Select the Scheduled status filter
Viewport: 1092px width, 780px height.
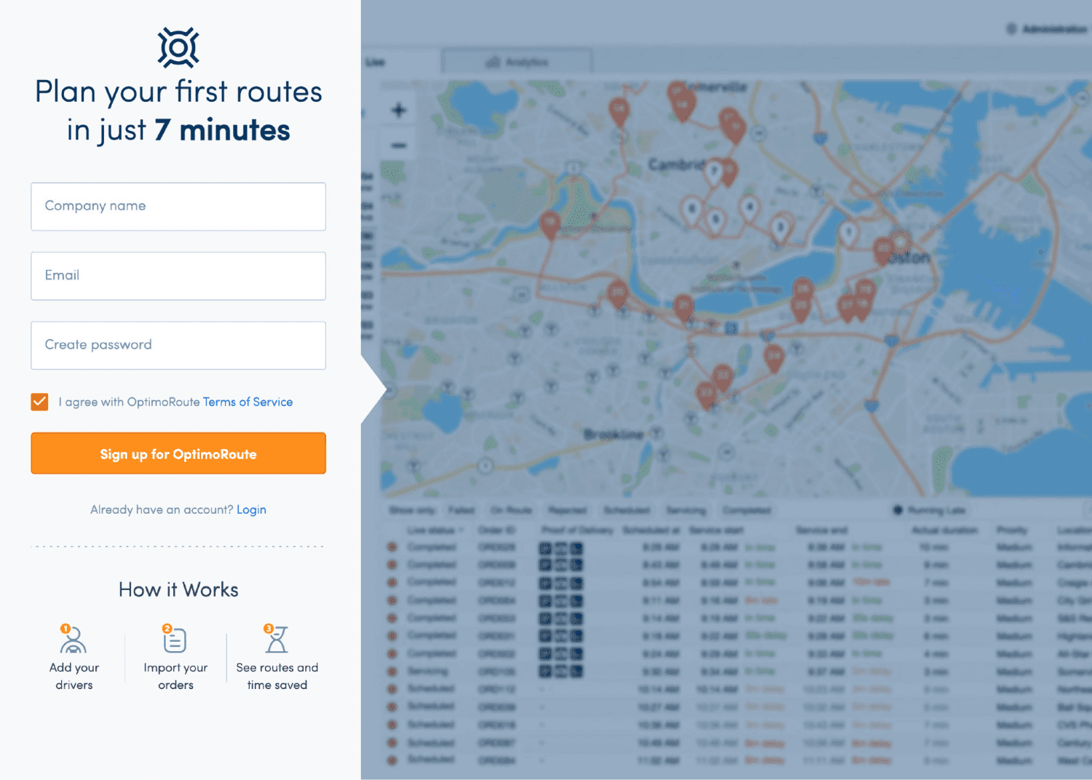(x=626, y=510)
